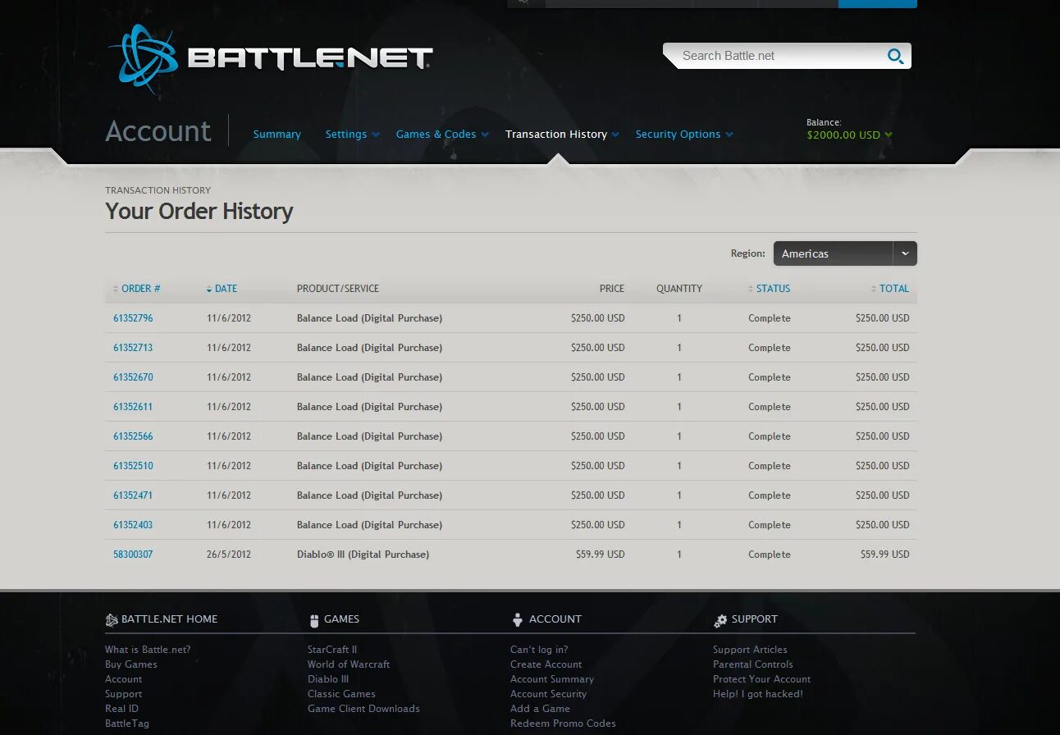Click the Quantity column header
The height and width of the screenshot is (735, 1060).
pos(679,289)
